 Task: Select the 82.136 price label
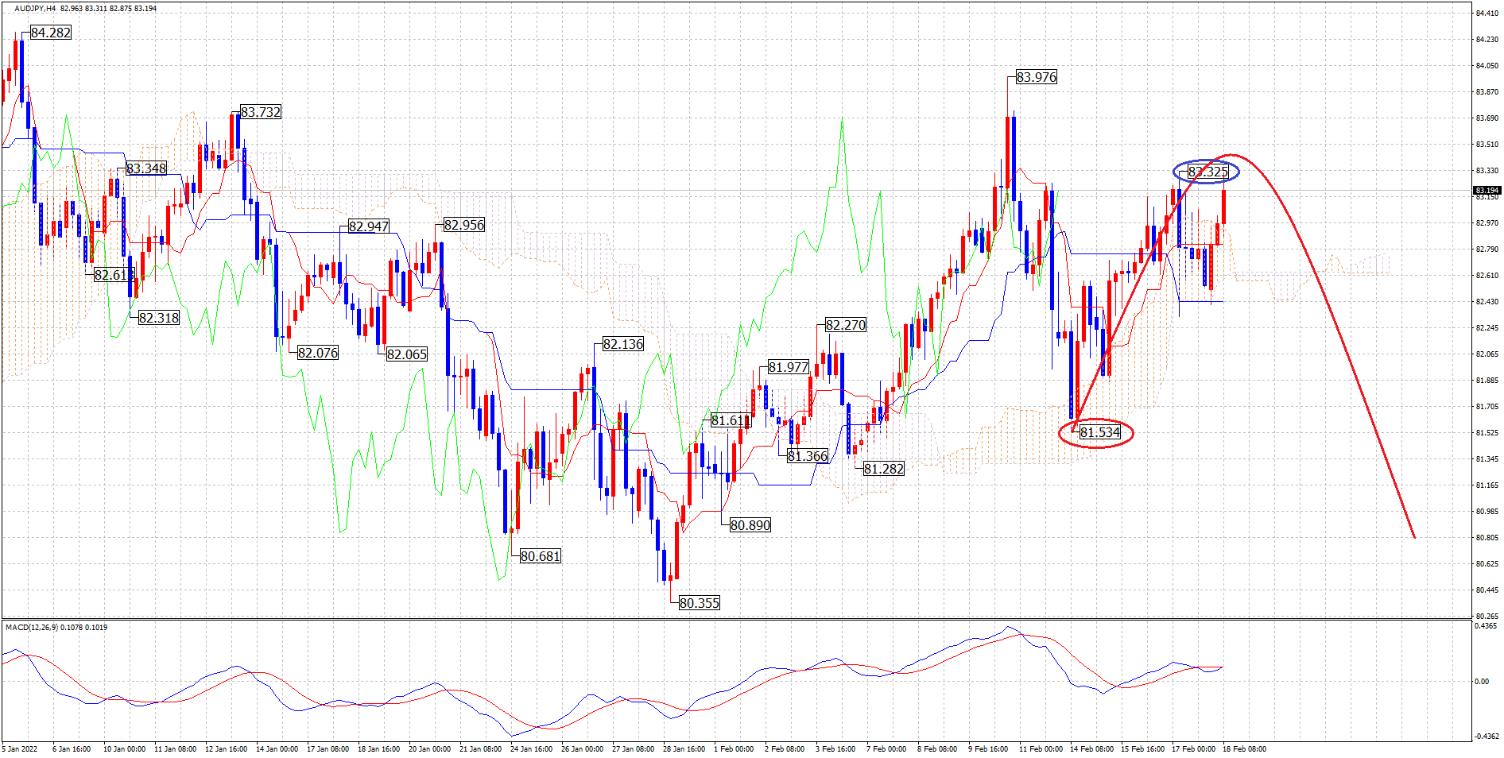click(x=623, y=344)
